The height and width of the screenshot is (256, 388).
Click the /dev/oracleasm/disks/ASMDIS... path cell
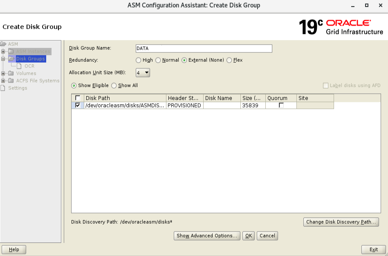125,106
